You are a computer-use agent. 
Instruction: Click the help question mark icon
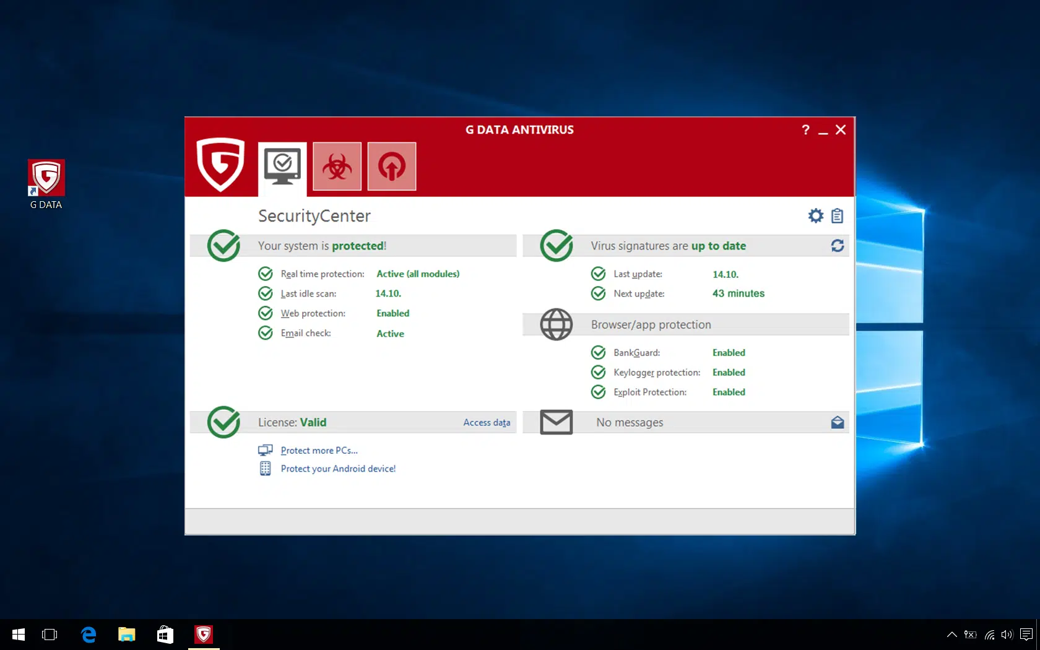(805, 130)
